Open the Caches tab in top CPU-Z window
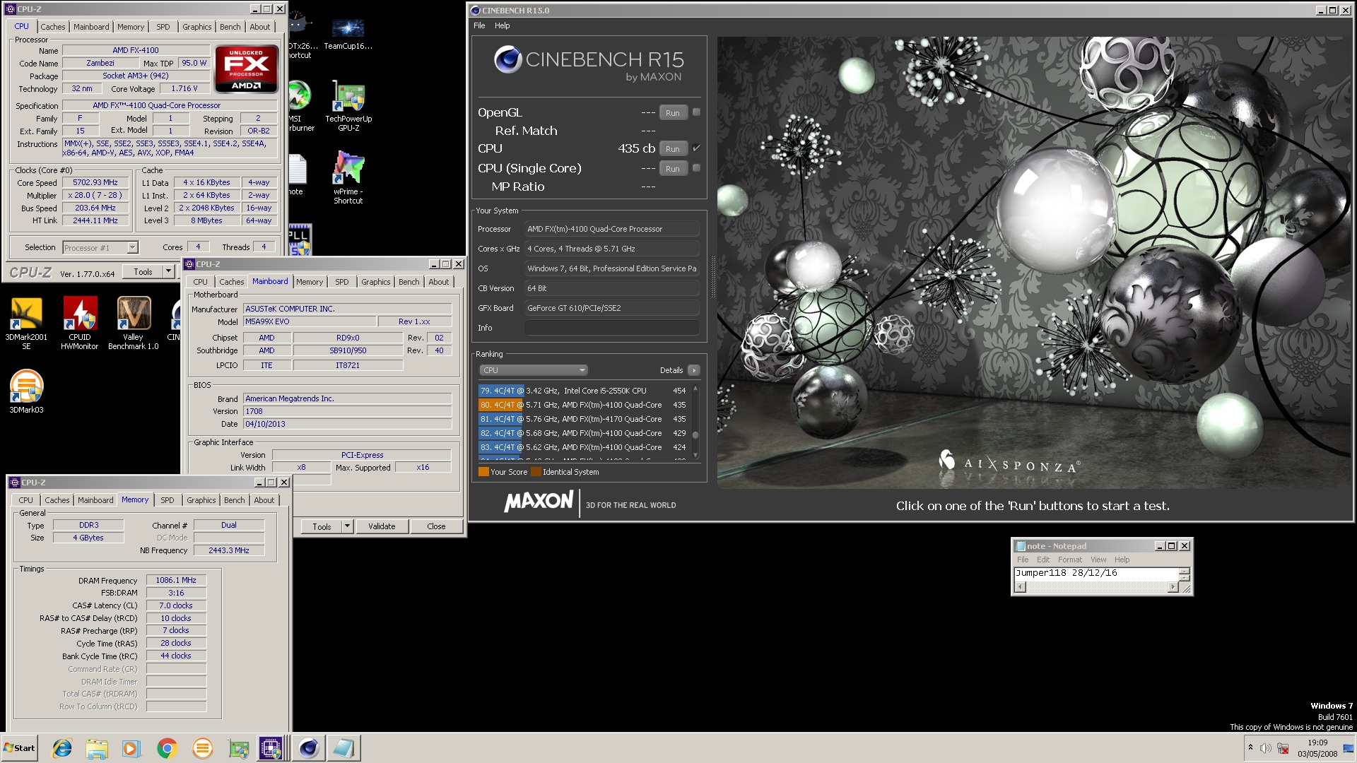 pos(52,27)
